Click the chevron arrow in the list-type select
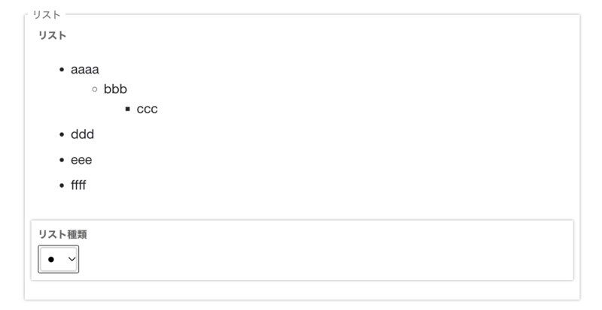Image resolution: width=602 pixels, height=310 pixels. click(71, 259)
